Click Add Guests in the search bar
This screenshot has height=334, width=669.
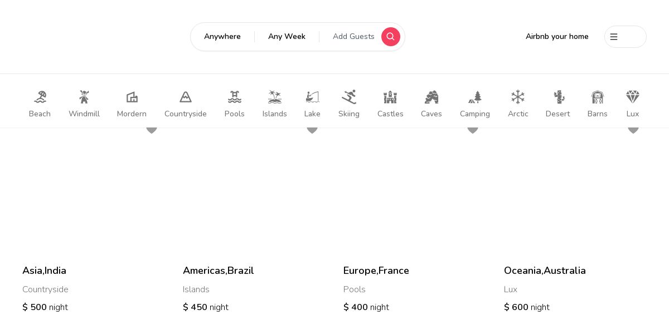tap(353, 37)
